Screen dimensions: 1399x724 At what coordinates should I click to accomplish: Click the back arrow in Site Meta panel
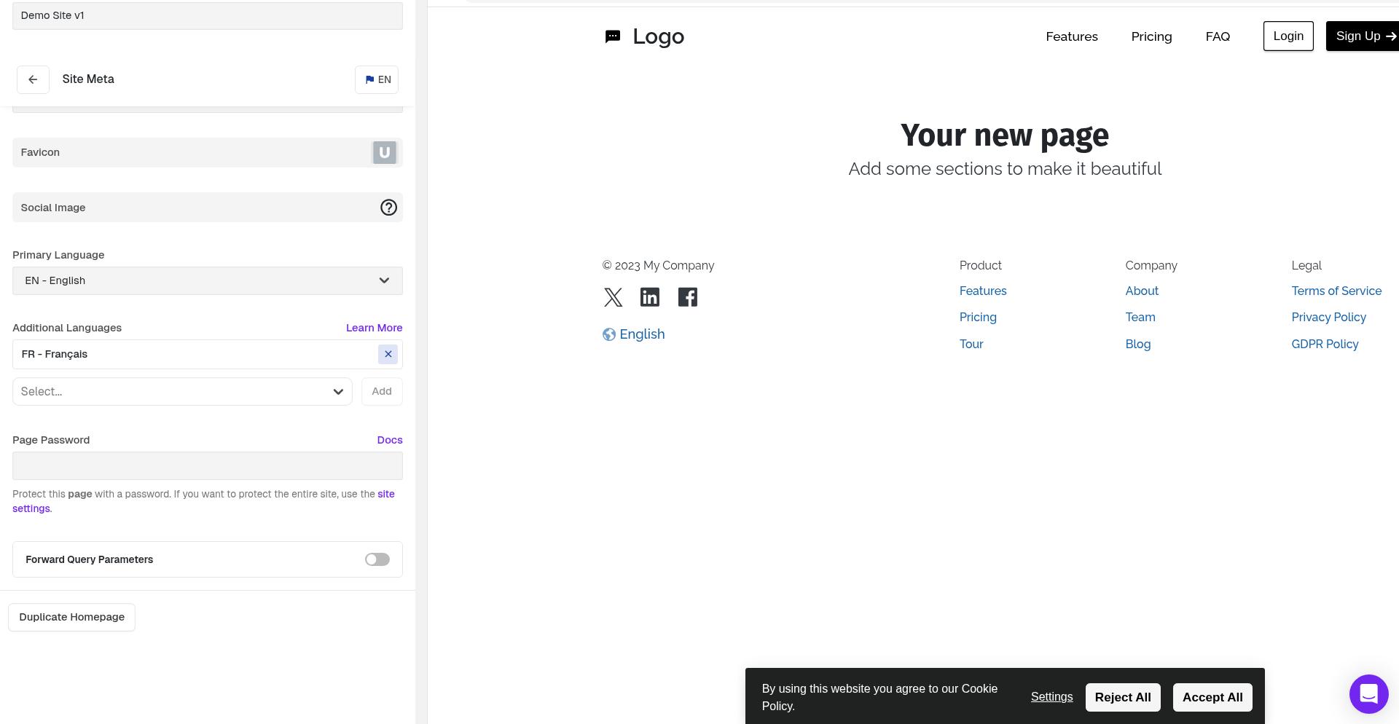point(33,79)
